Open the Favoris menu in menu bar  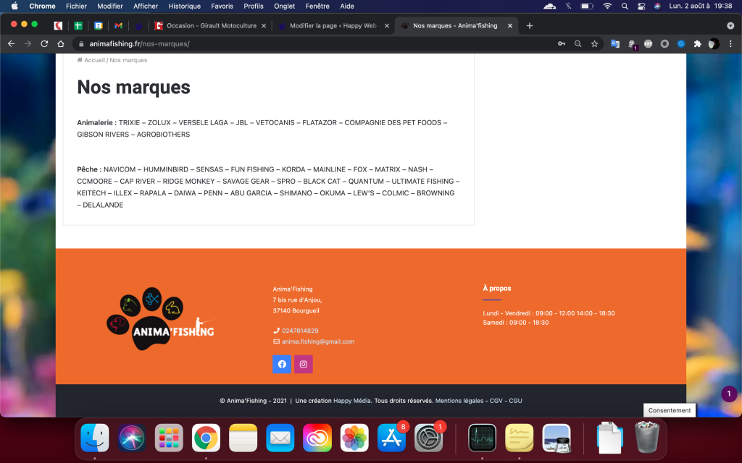point(222,6)
